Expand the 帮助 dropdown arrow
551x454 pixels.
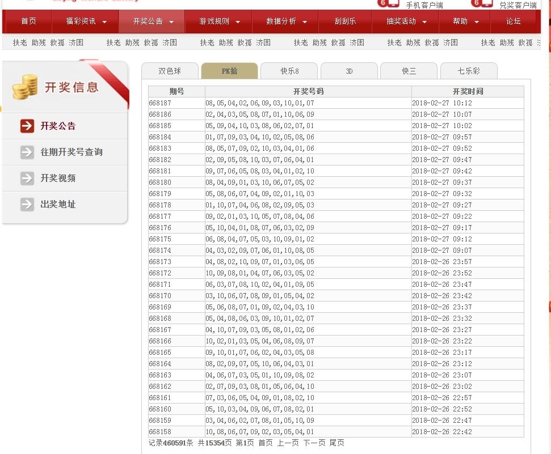477,22
